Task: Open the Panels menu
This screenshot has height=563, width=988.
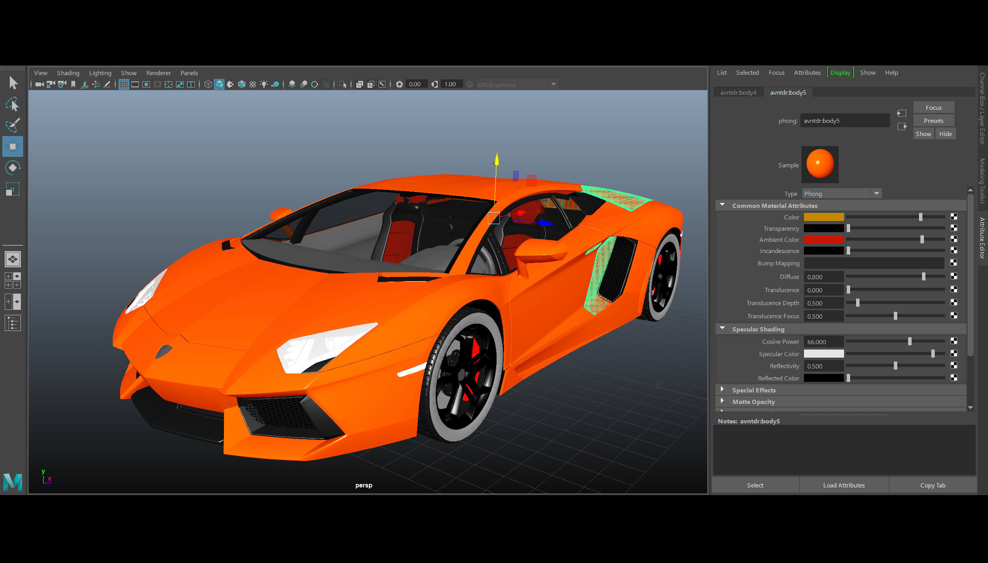Action: (x=189, y=73)
